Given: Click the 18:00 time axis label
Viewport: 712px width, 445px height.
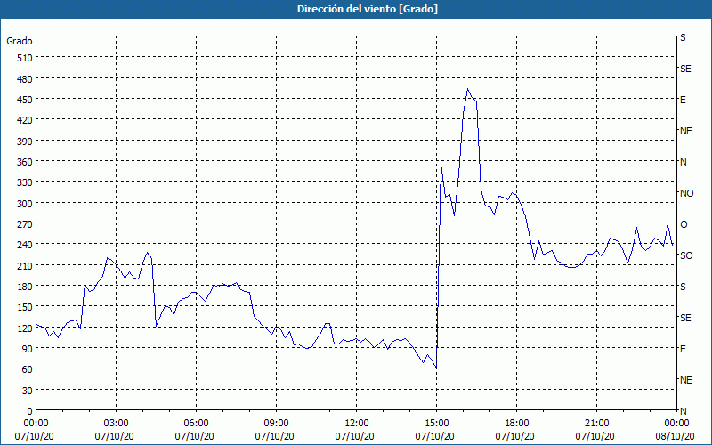Looking at the screenshot, I should pyautogui.click(x=516, y=424).
